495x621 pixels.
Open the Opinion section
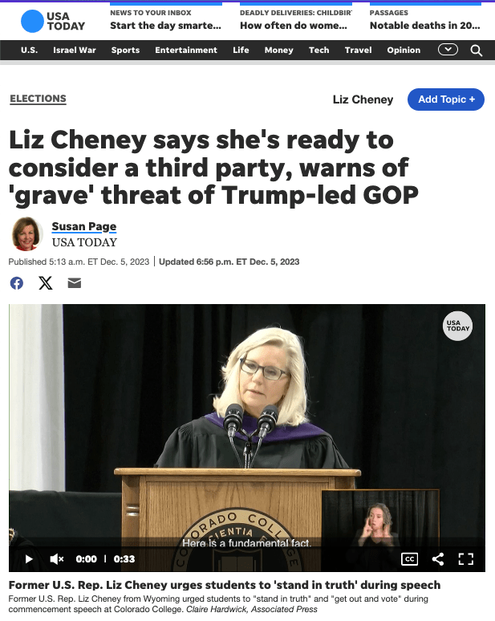point(404,51)
